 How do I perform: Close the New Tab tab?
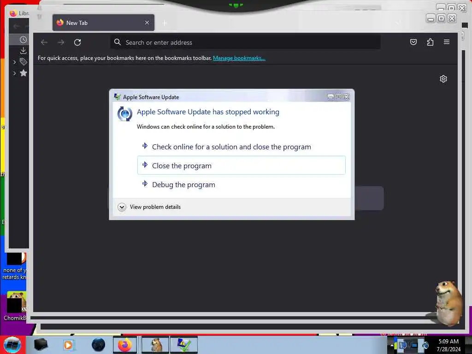click(x=147, y=23)
